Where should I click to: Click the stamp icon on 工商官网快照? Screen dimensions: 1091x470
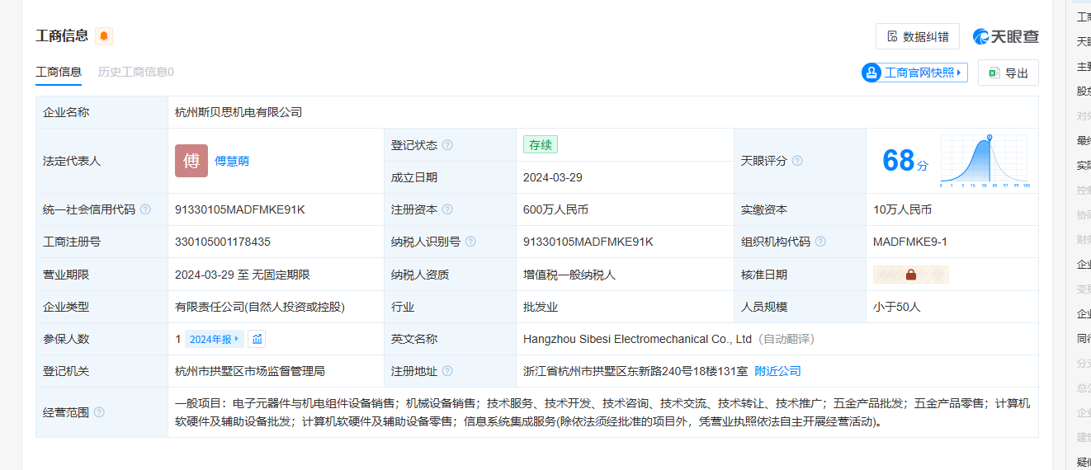pos(871,73)
